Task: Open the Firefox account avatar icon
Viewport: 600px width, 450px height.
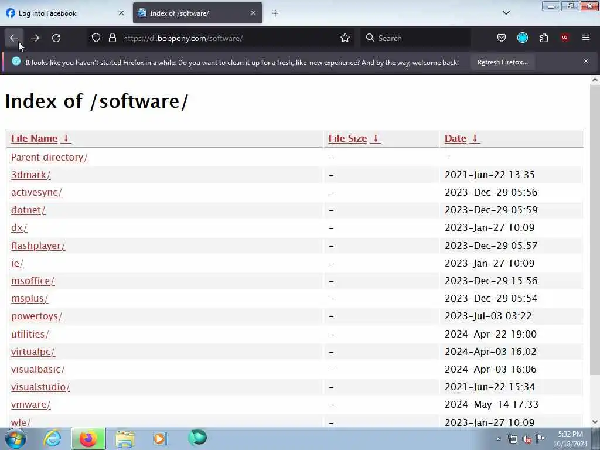Action: pos(523,38)
